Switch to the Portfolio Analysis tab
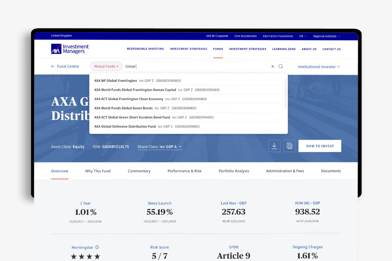392x261 pixels. click(234, 171)
